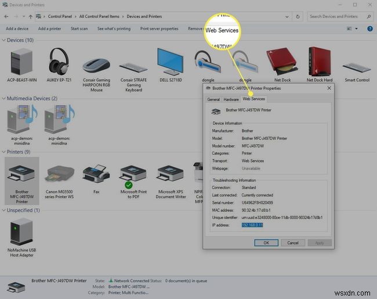The image size is (377, 299).
Task: Click the search magnifier icon
Action: click(x=368, y=16)
